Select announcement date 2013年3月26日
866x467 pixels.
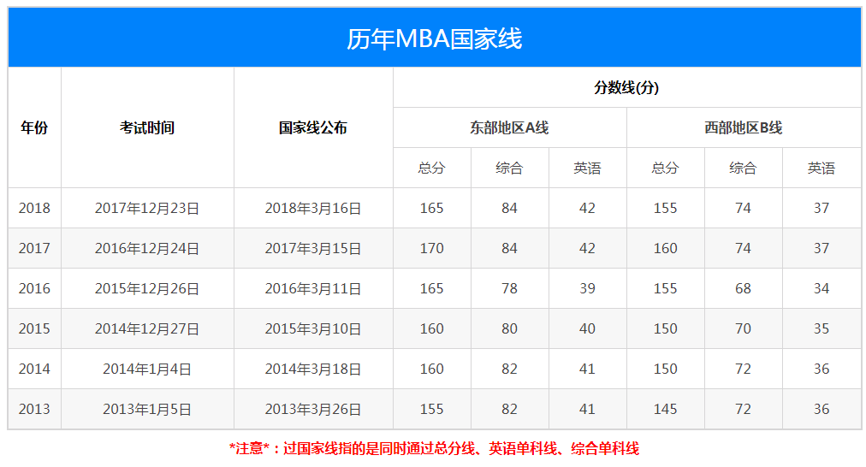click(313, 409)
